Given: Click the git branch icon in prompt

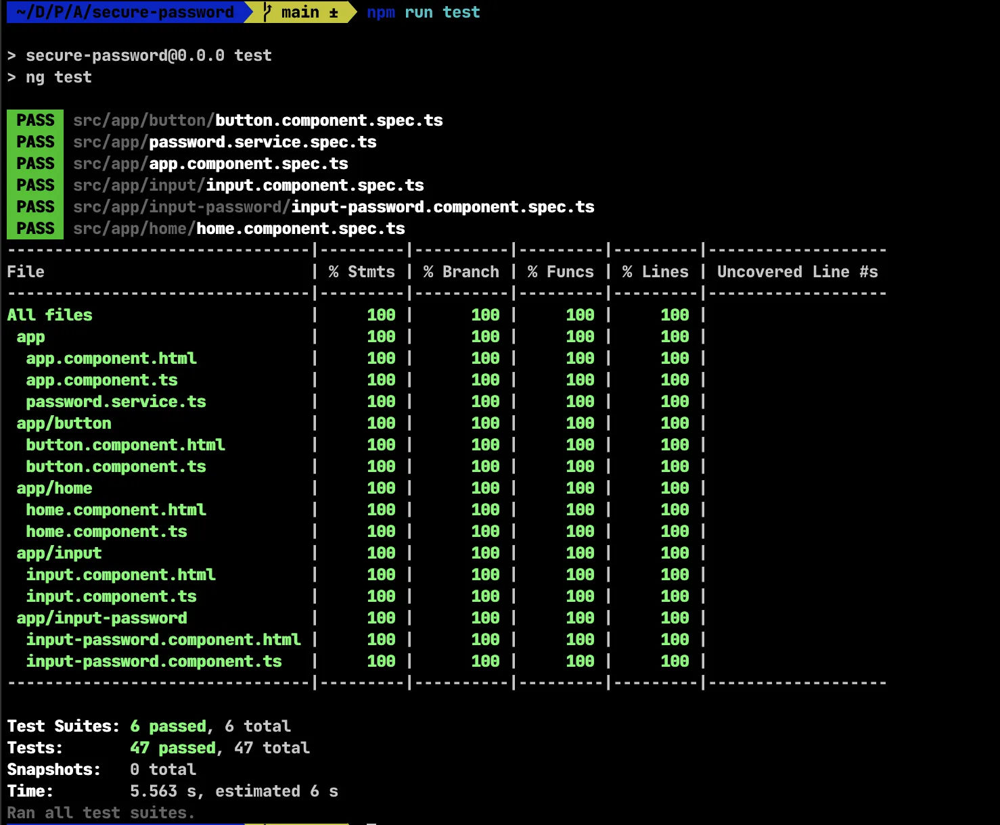Looking at the screenshot, I should pos(268,12).
